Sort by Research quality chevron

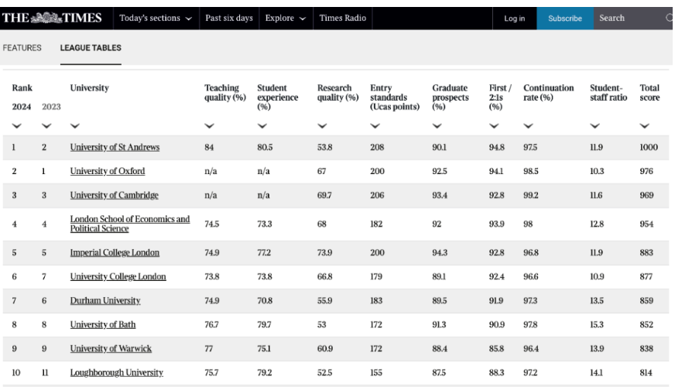322,125
